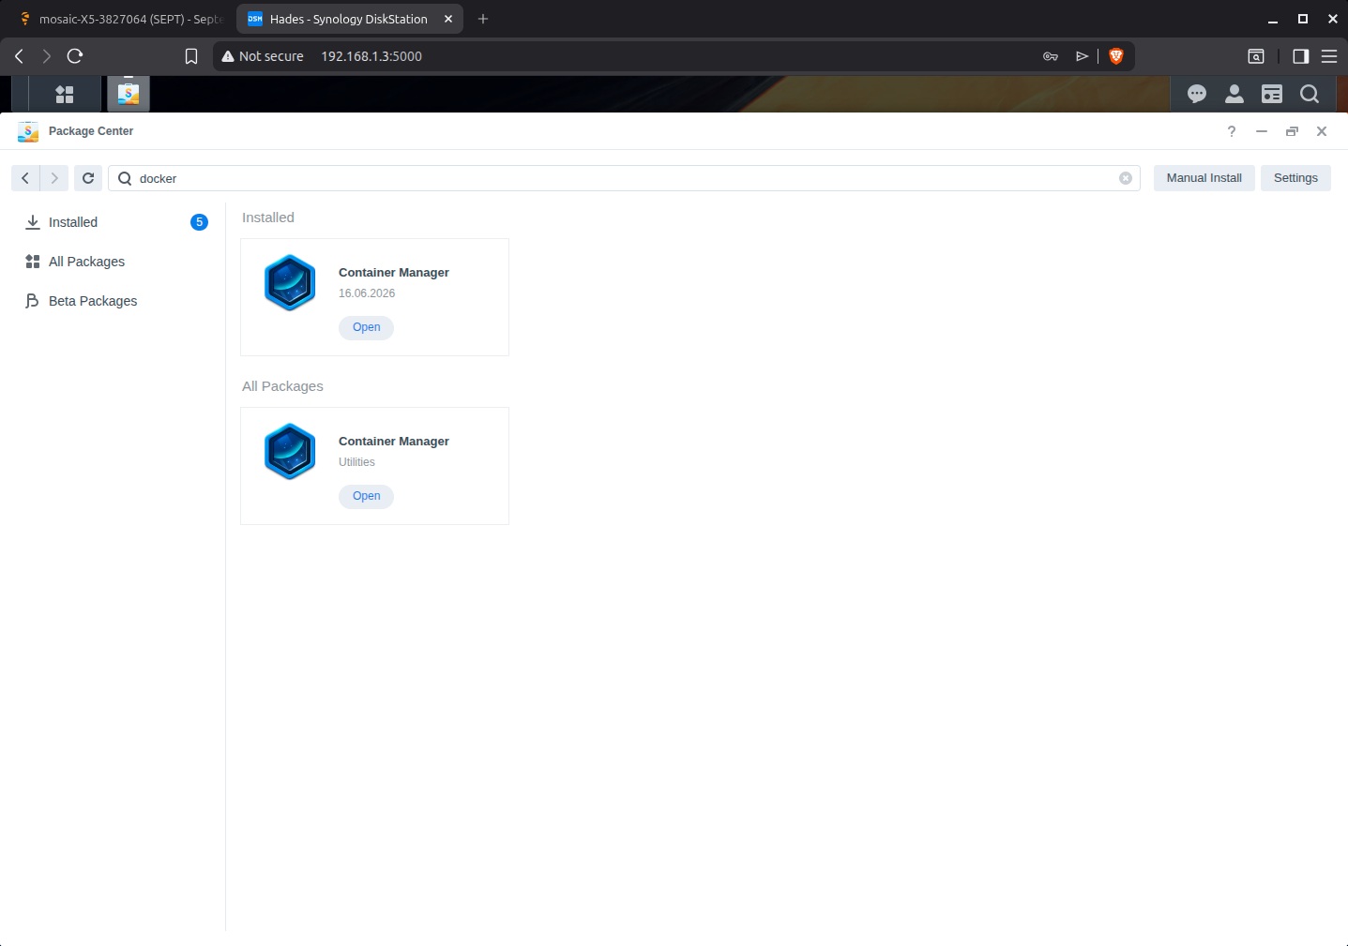Go forward in Package Center
This screenshot has height=946, width=1348.
tap(54, 178)
